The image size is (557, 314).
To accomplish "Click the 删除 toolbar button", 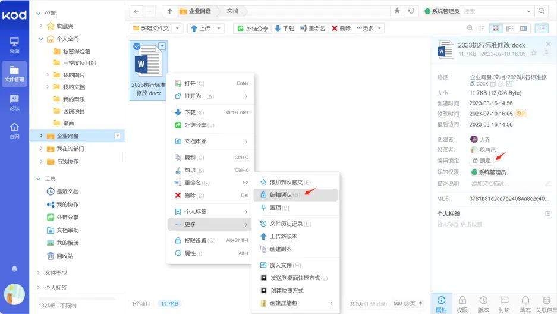I will click(x=341, y=28).
